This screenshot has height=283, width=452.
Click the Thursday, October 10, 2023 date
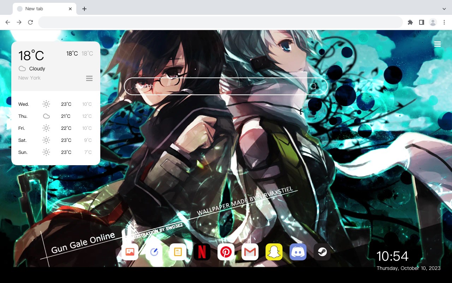[409, 268]
